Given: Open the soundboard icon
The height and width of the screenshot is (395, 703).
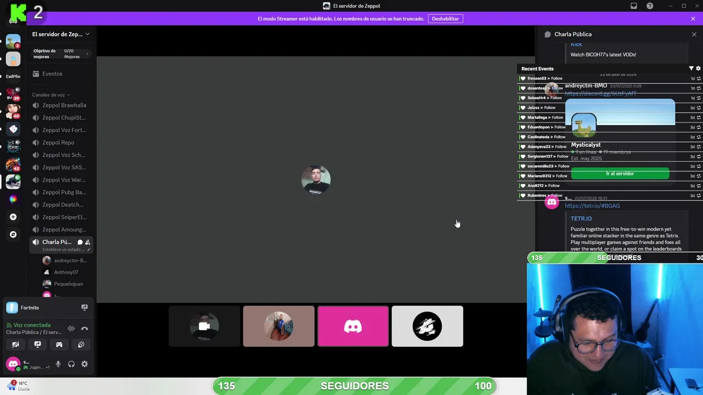Looking at the screenshot, I should click(81, 345).
